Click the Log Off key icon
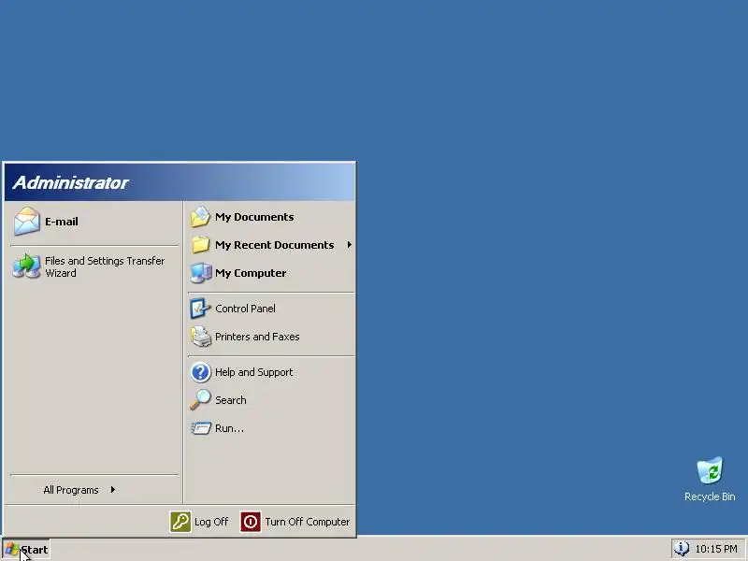Screen dimensions: 748x561 (180, 522)
